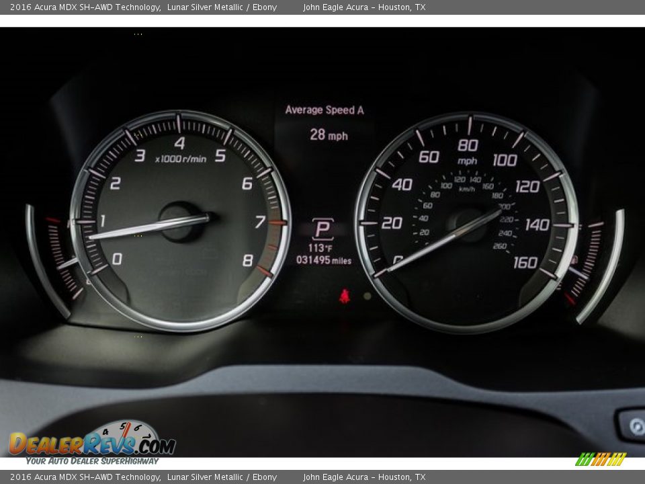Click the colored stripes logo bottom right
The image size is (645, 484).
(601, 459)
